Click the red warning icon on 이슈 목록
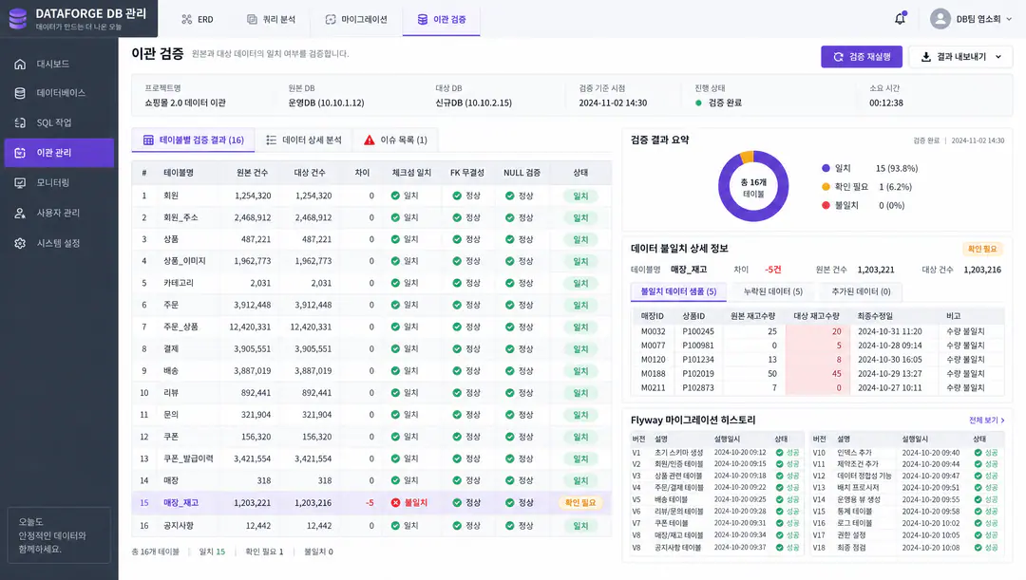 tap(369, 140)
